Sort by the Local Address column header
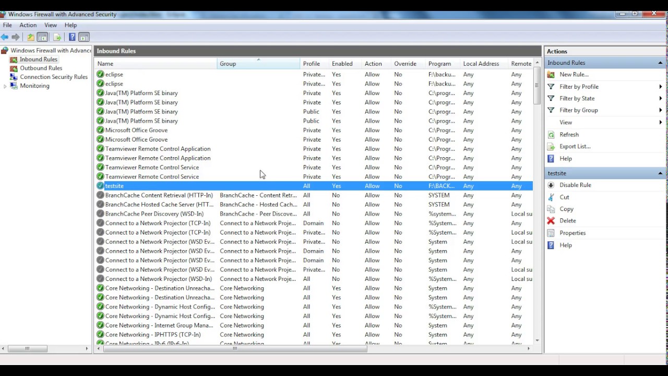 tap(484, 64)
